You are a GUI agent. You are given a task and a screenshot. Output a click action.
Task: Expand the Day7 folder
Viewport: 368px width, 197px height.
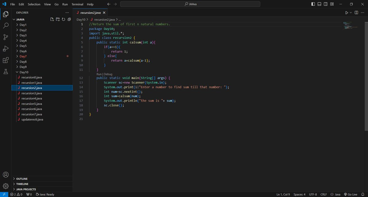[x=23, y=56]
